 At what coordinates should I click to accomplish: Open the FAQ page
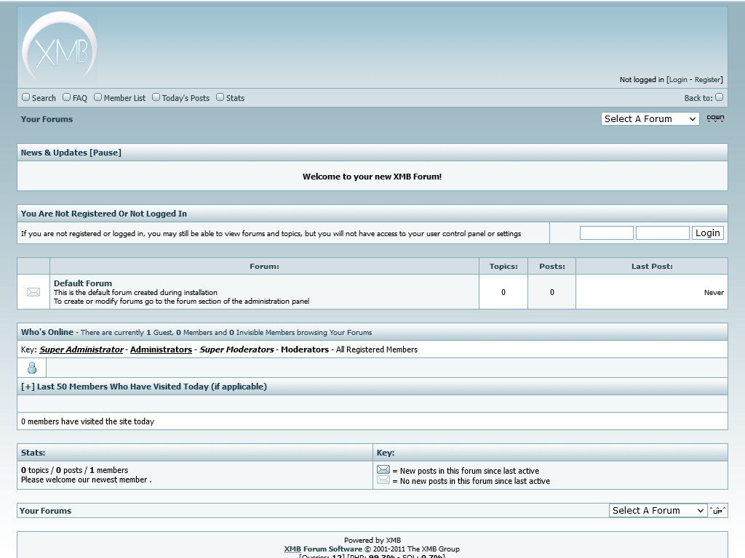pyautogui.click(x=80, y=98)
